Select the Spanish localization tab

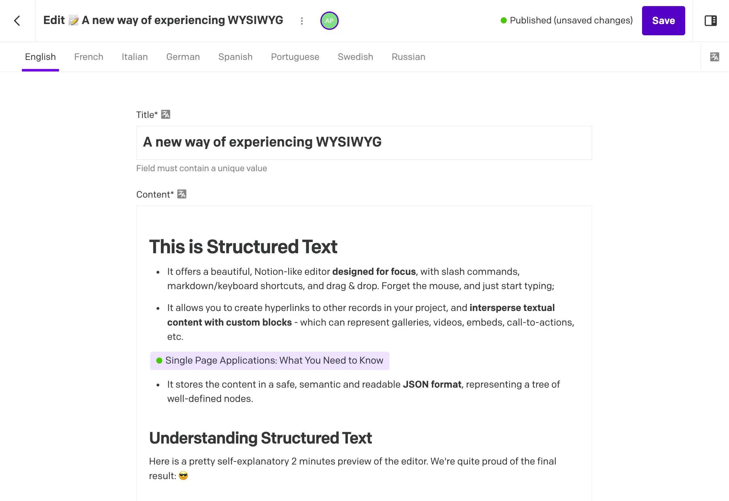(235, 57)
